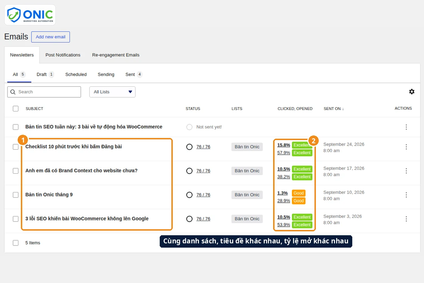424x283 pixels.
Task: Open the table settings gear icon
Action: click(x=412, y=92)
